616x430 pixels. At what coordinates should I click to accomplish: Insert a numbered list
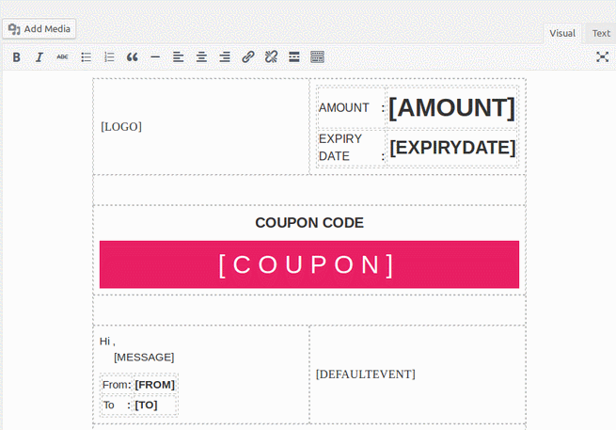click(109, 57)
